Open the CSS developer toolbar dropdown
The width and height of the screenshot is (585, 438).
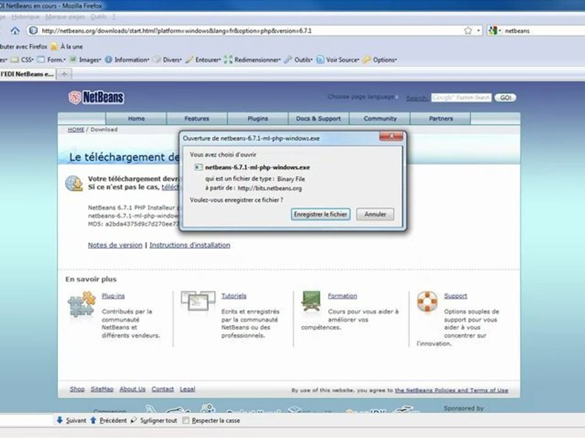(23, 60)
